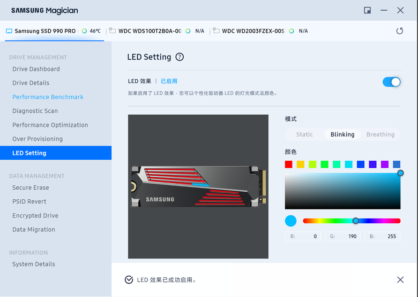Open Drive Dashboard page

point(36,69)
